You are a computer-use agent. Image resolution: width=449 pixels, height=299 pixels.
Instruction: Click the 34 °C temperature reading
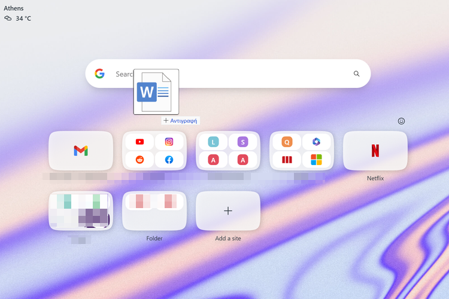[23, 19]
